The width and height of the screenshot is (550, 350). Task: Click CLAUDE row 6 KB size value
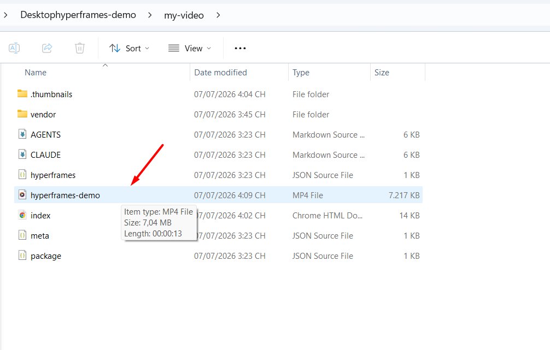point(412,155)
